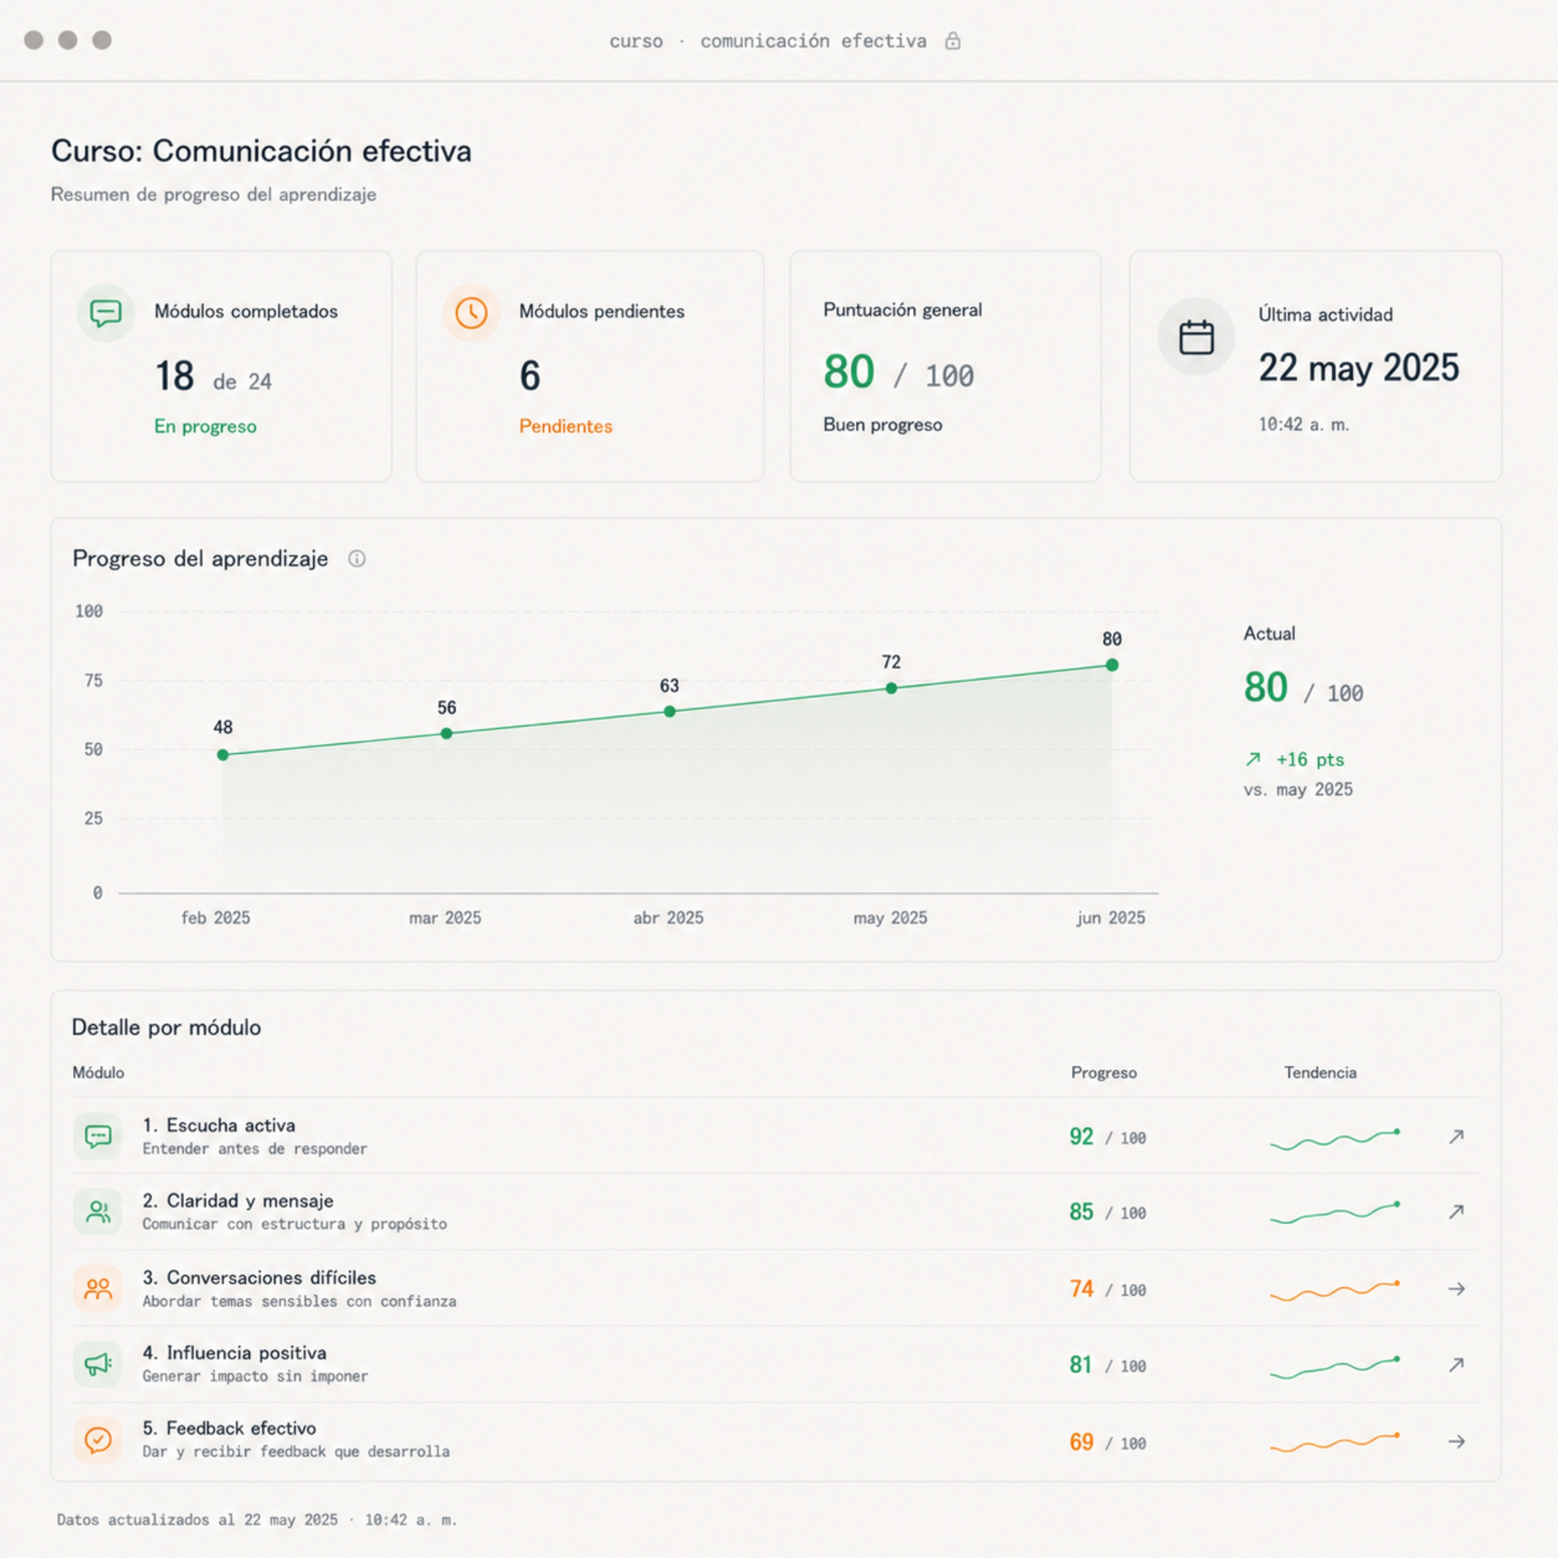
Task: Click the feb 2025 data point labeled 48
Action: point(223,755)
